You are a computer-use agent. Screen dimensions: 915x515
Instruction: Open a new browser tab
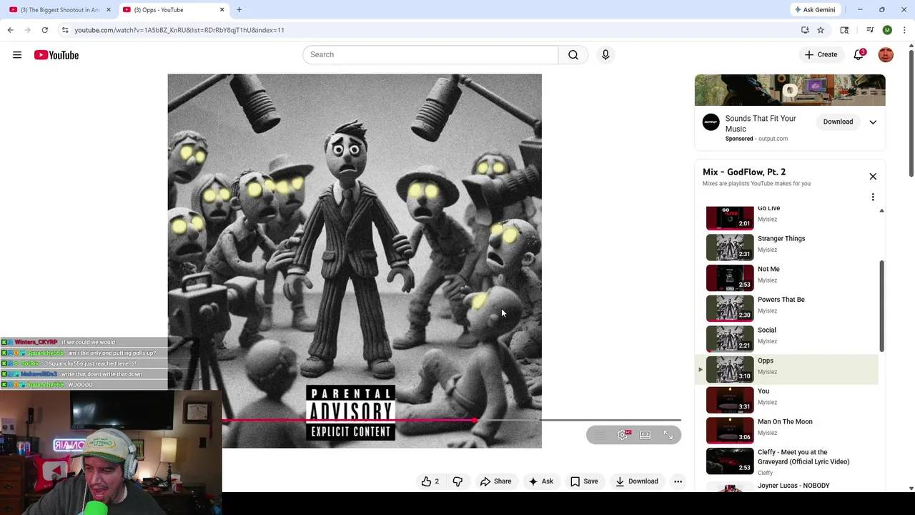[239, 10]
